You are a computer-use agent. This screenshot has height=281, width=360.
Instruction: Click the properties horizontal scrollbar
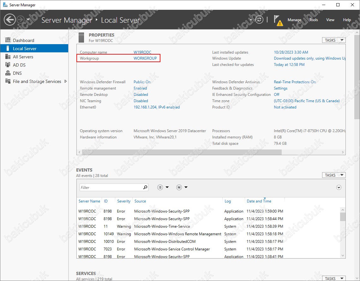pyautogui.click(x=182, y=152)
